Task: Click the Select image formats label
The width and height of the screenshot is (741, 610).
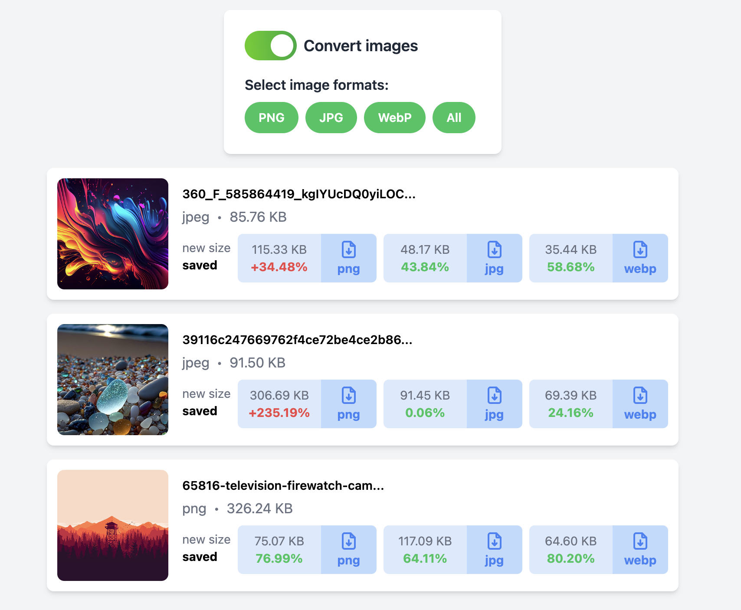Action: (x=317, y=85)
